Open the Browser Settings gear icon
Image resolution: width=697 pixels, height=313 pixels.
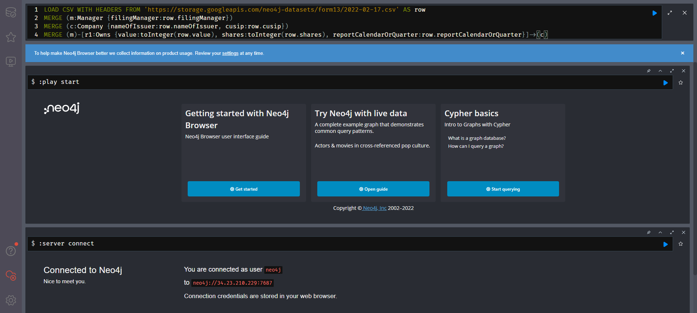pos(11,300)
